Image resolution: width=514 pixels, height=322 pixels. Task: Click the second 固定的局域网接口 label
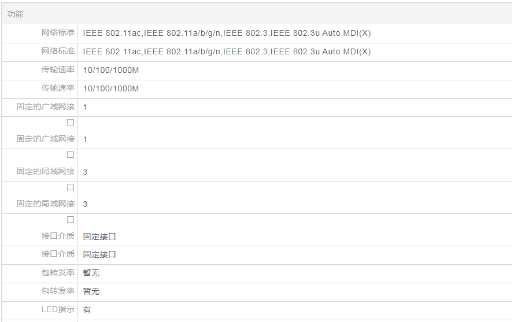(x=46, y=204)
